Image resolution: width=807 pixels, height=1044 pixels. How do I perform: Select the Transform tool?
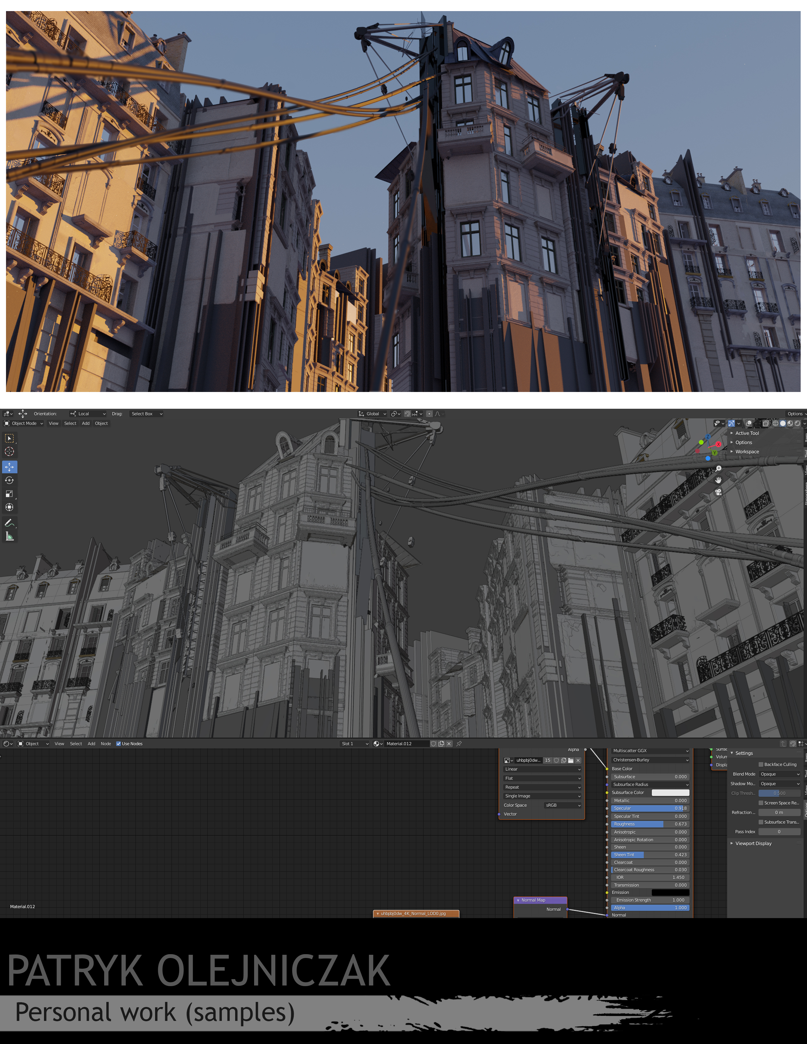click(9, 507)
